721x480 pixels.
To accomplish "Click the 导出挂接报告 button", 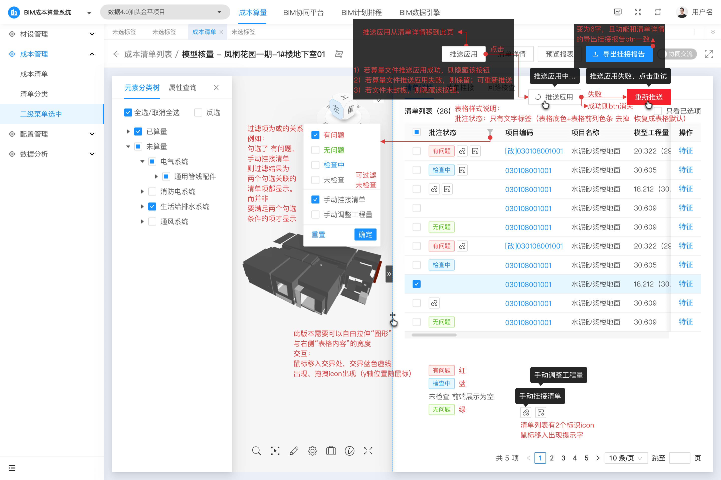I will coord(619,54).
